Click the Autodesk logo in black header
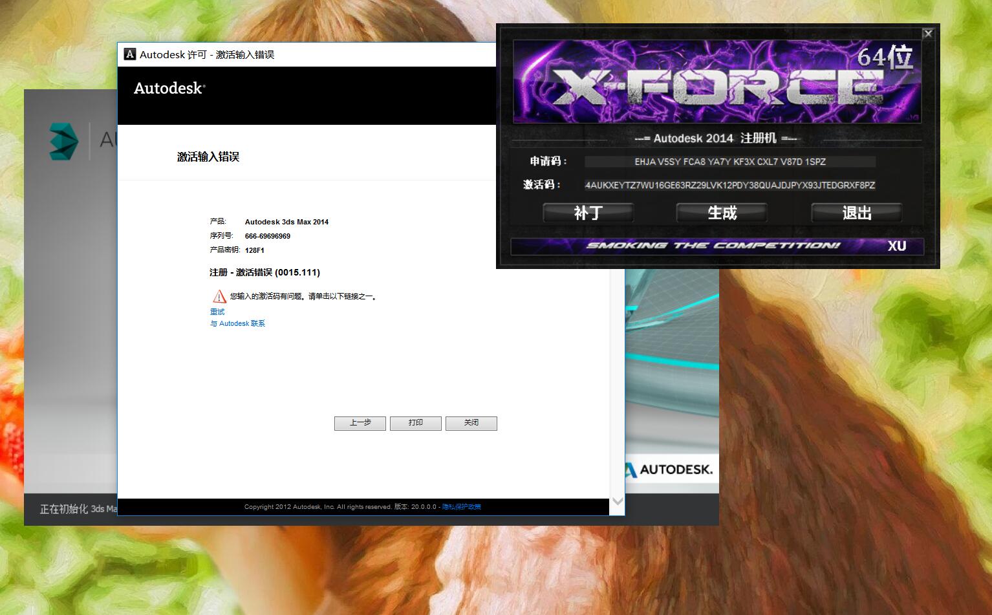 click(169, 88)
